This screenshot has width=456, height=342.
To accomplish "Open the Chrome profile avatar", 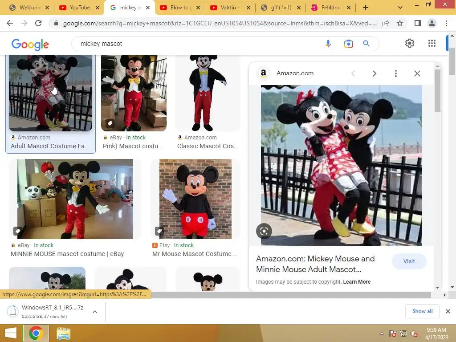I will coord(432,23).
